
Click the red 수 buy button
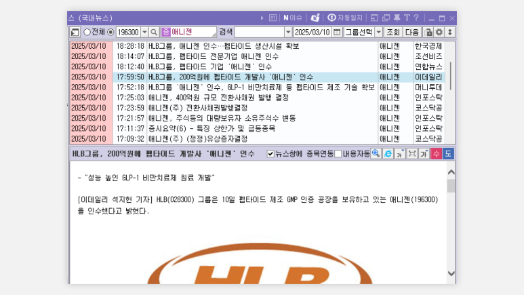(x=436, y=153)
